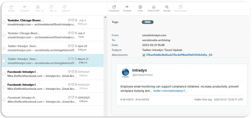Click the Forward icon in list toolbar
This screenshot has height=118, width=252.
(x=24, y=7)
